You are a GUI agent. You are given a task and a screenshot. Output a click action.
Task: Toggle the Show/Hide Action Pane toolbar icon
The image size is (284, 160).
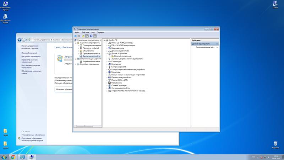click(x=95, y=36)
